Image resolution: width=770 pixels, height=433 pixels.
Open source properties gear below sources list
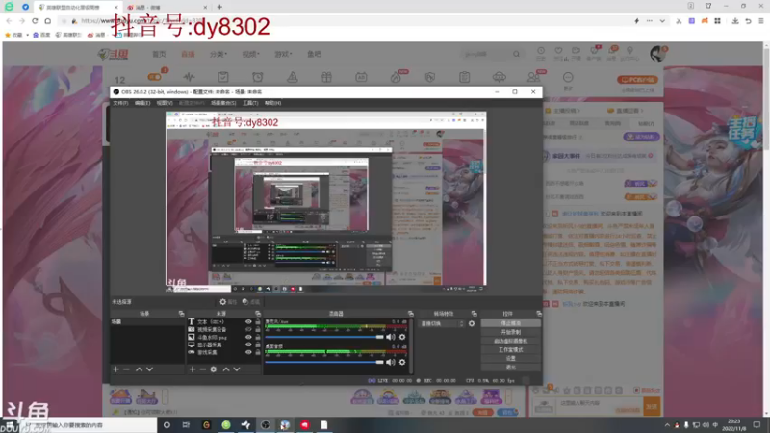pyautogui.click(x=214, y=369)
